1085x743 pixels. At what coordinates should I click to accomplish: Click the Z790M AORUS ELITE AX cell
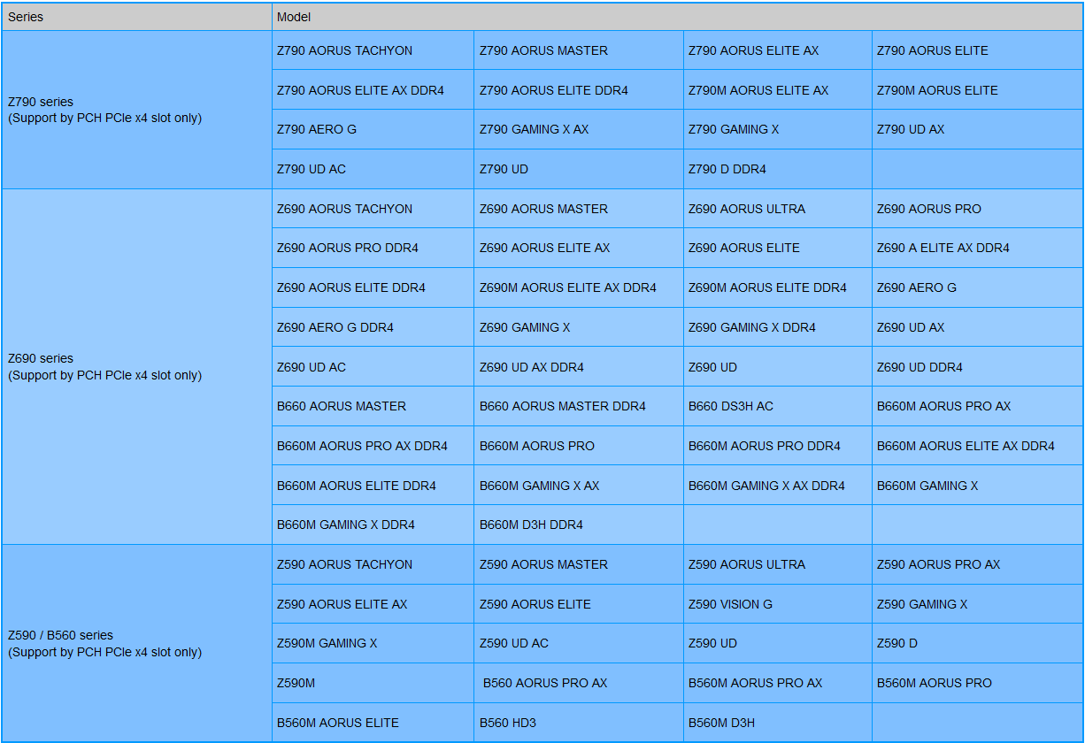[778, 90]
